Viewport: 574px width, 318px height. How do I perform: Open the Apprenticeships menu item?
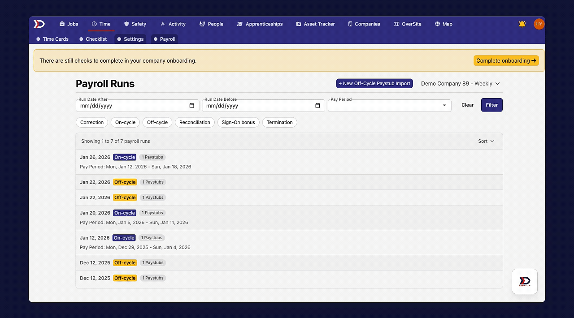pyautogui.click(x=260, y=24)
